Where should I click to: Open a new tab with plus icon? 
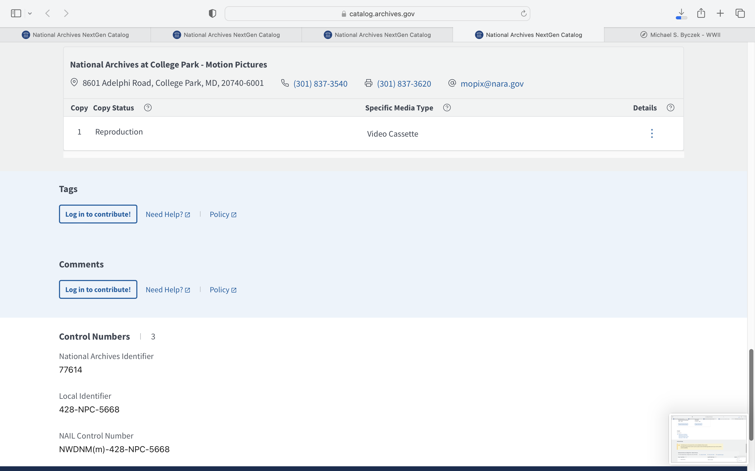[x=720, y=13]
